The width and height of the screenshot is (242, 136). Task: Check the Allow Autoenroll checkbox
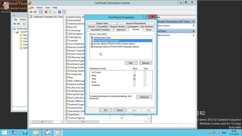[x=134, y=85]
